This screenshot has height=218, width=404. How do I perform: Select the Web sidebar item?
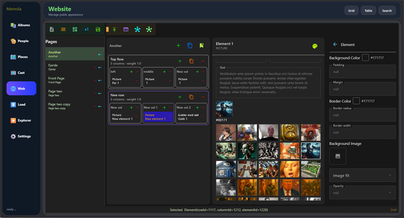(x=21, y=88)
